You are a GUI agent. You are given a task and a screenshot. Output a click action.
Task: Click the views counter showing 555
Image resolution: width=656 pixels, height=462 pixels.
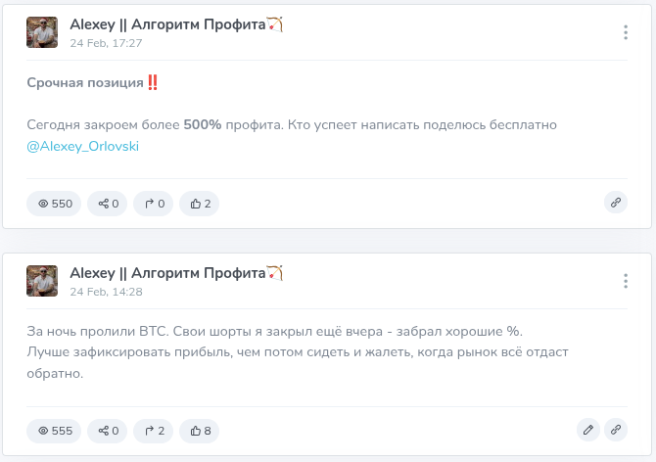[55, 430]
